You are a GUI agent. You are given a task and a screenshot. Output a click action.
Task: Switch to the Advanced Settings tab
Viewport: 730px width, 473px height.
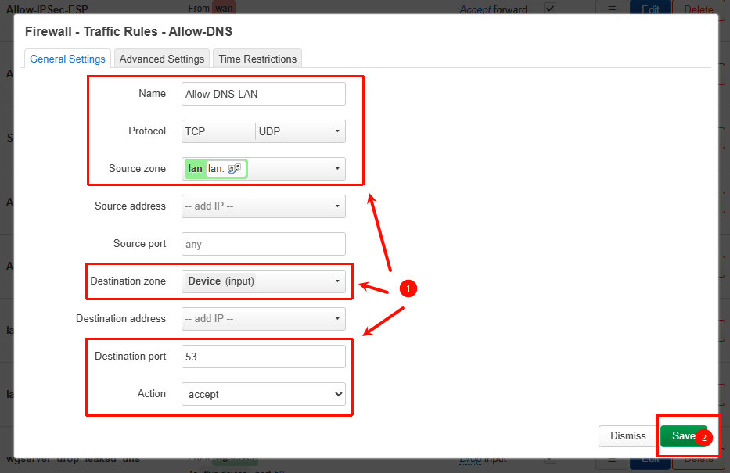click(162, 59)
